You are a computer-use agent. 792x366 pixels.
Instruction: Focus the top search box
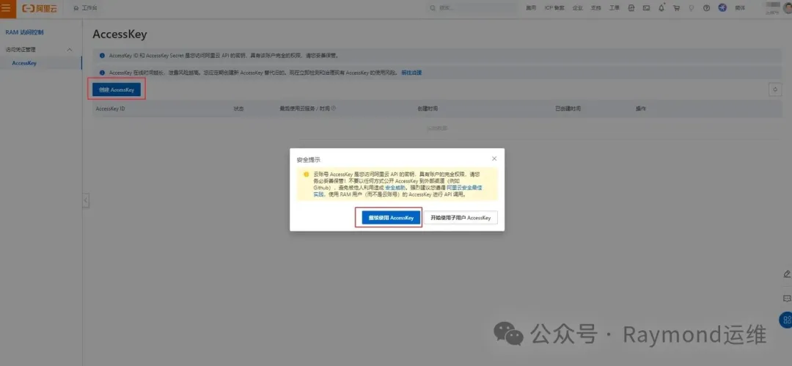(x=471, y=8)
